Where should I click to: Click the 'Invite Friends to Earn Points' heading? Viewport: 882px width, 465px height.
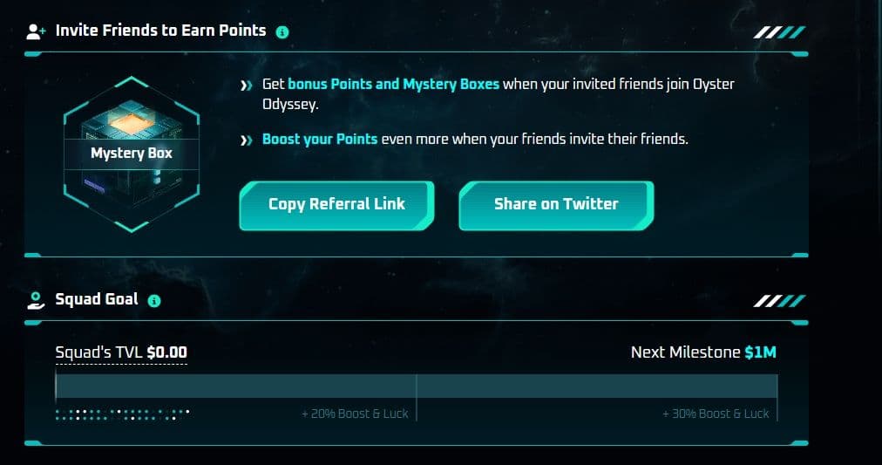click(160, 31)
